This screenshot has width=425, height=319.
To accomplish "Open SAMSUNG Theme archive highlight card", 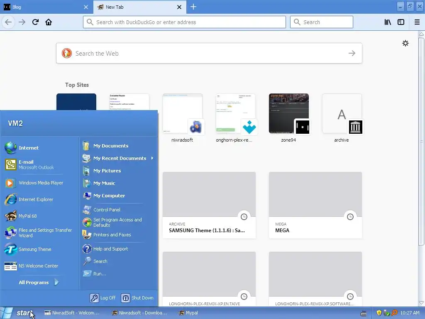I will (x=209, y=205).
